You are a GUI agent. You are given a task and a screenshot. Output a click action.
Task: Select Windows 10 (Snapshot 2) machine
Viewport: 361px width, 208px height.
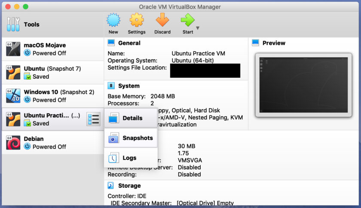coord(53,96)
